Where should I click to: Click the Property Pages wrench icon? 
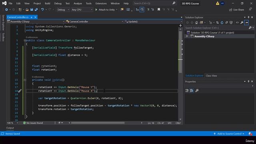coord(197,90)
